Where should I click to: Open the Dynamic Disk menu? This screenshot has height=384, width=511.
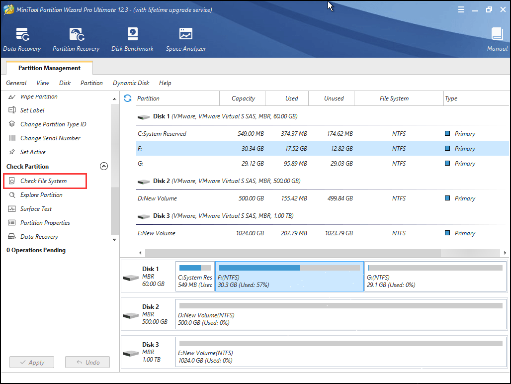[131, 83]
